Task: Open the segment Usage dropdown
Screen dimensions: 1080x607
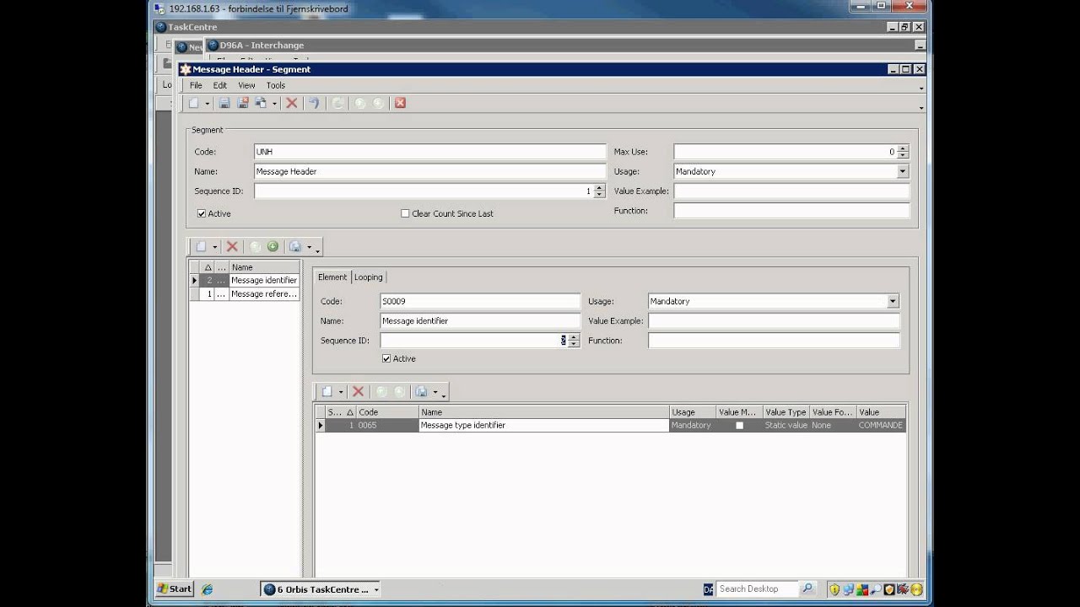Action: click(903, 171)
